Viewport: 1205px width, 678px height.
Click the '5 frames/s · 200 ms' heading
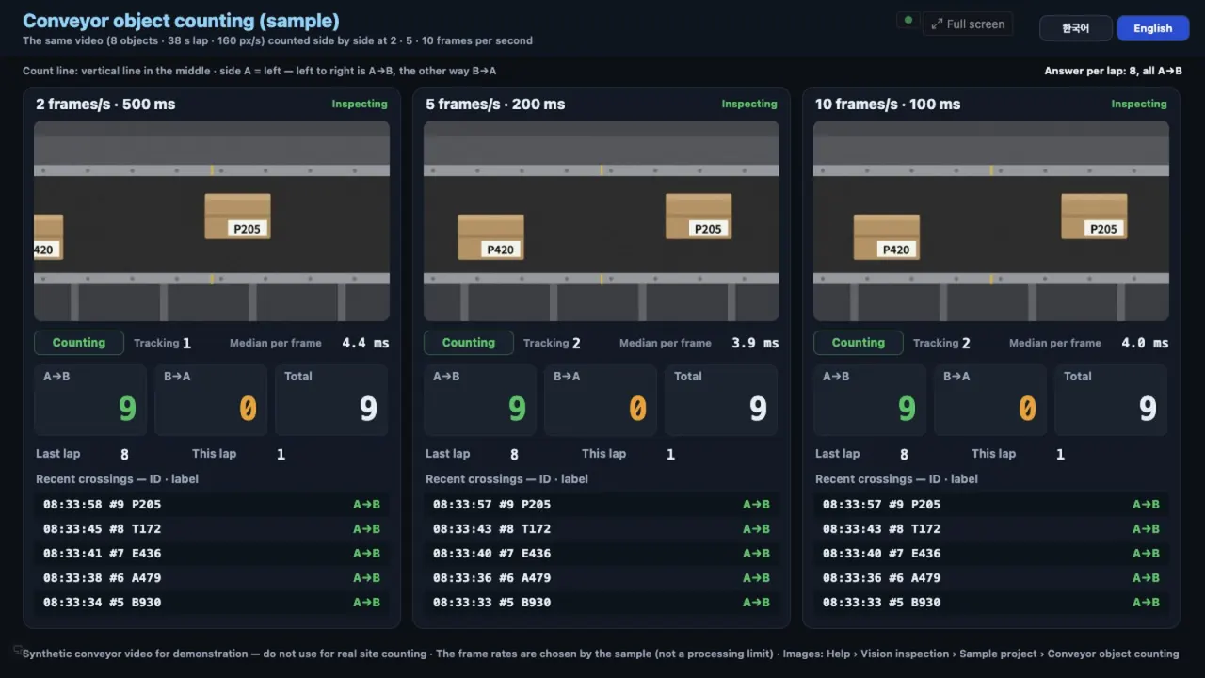tap(495, 105)
